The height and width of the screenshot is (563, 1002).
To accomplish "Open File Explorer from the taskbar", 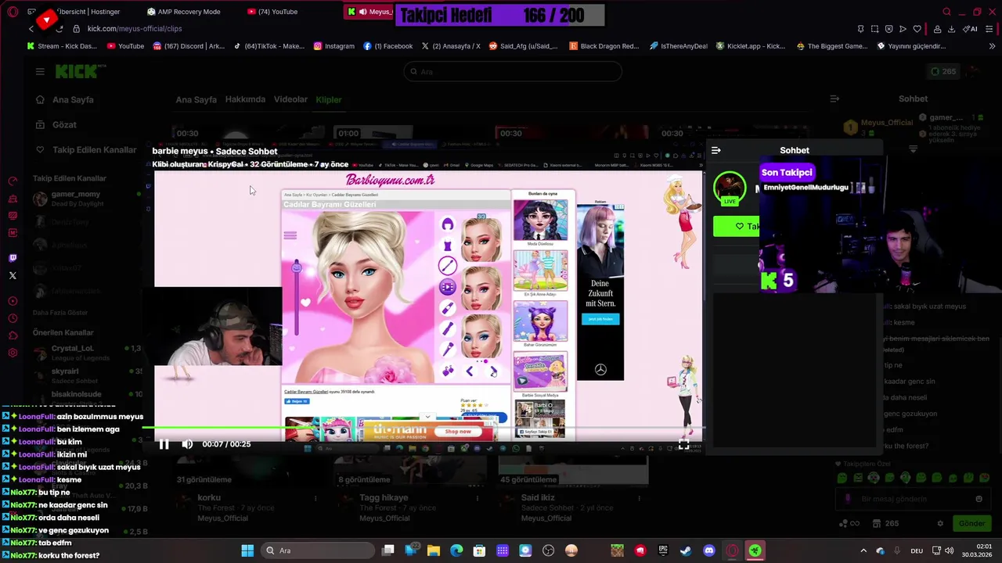I will [x=434, y=550].
